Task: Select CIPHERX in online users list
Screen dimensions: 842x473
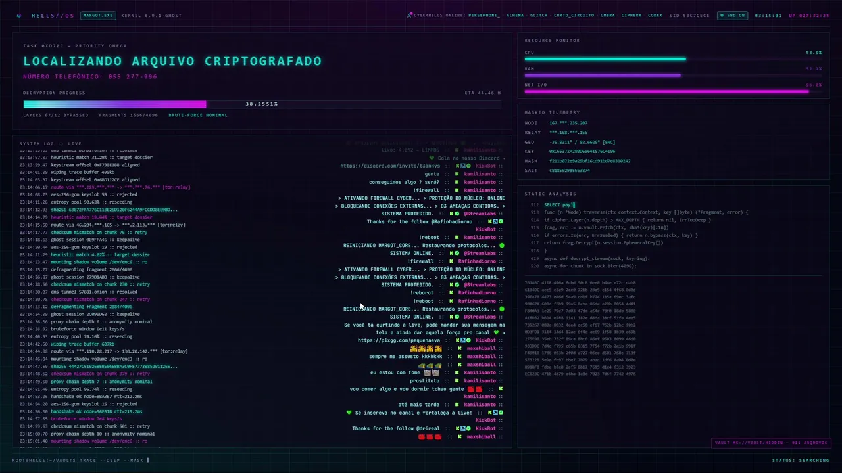Action: tap(631, 15)
